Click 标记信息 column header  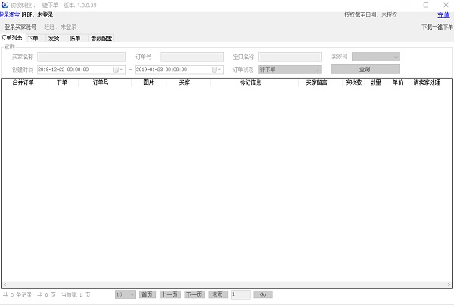250,82
